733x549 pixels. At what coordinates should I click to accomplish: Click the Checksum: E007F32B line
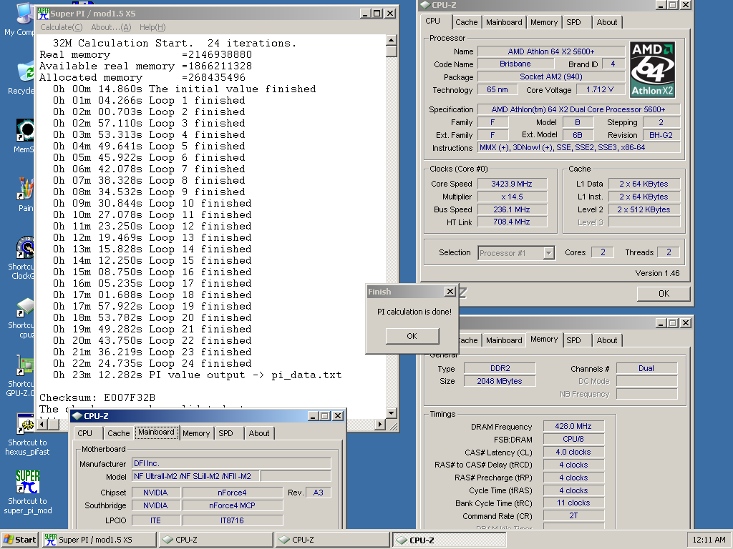(97, 397)
